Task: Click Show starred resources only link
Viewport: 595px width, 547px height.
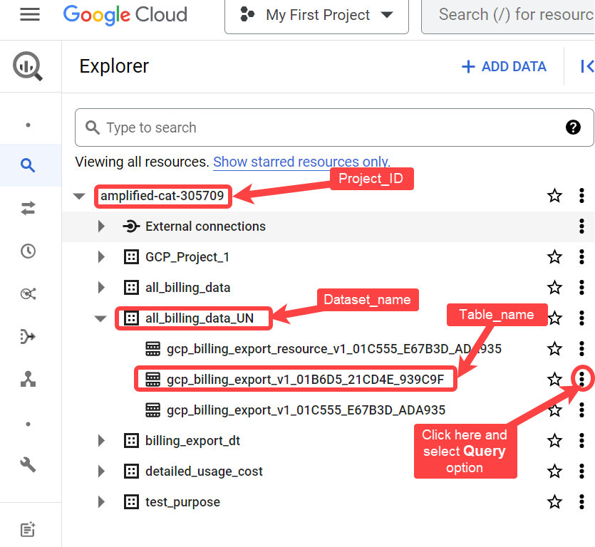Action: [301, 162]
